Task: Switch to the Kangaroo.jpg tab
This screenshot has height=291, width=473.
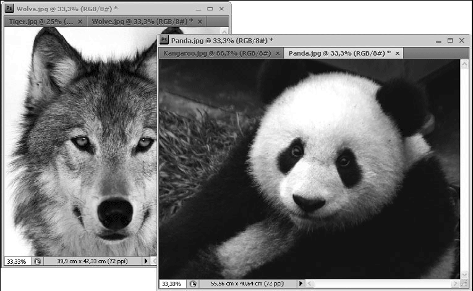Action: pos(216,54)
